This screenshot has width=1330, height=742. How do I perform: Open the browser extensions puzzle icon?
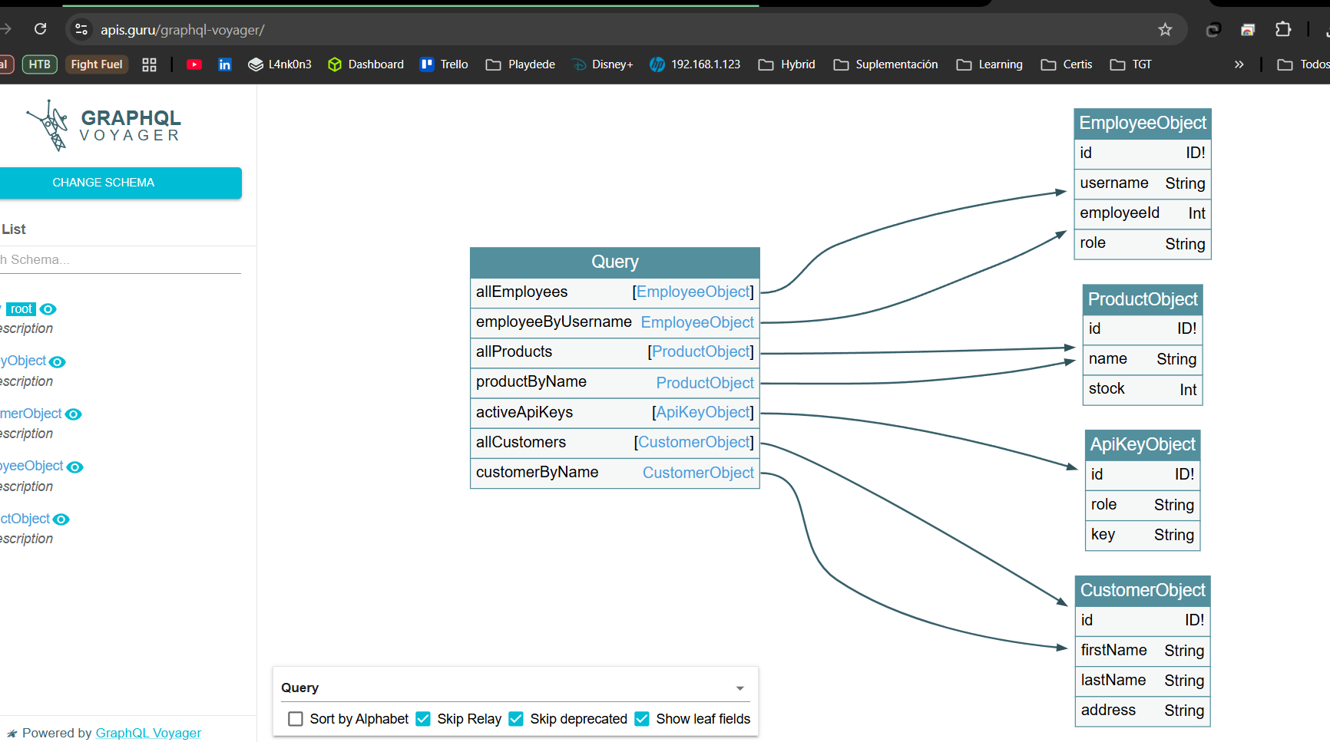pyautogui.click(x=1282, y=29)
